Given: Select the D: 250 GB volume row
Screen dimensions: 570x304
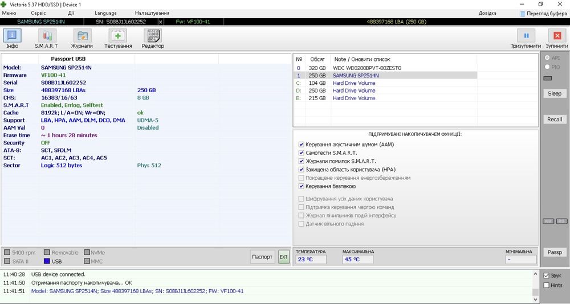Looking at the screenshot, I should point(385,91).
